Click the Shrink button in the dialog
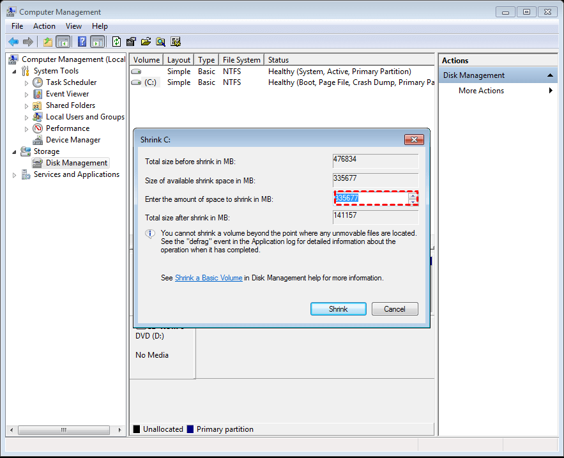The height and width of the screenshot is (458, 564). (x=338, y=309)
